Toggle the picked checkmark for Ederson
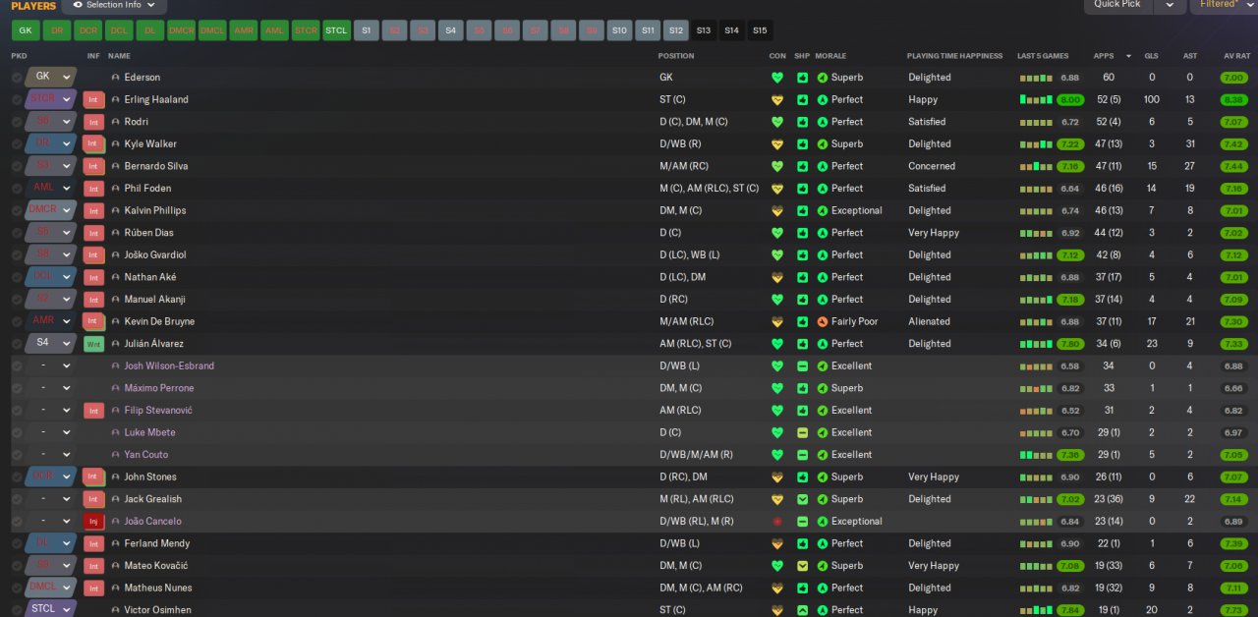The width and height of the screenshot is (1258, 617). click(17, 78)
